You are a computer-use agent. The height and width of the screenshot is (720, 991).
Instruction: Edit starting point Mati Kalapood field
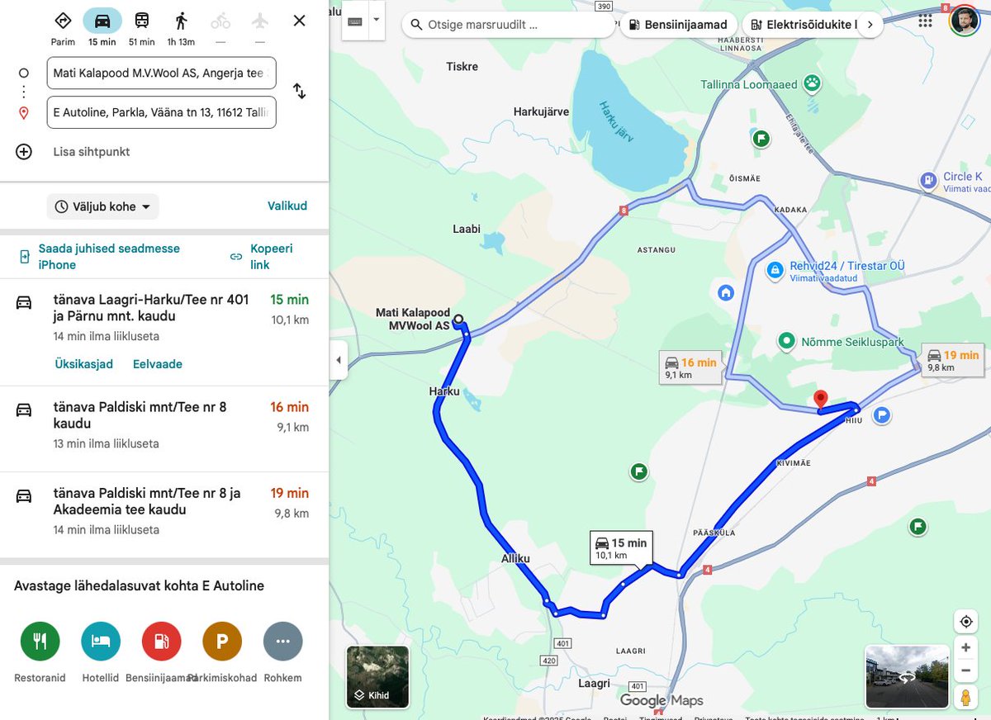pyautogui.click(x=161, y=73)
